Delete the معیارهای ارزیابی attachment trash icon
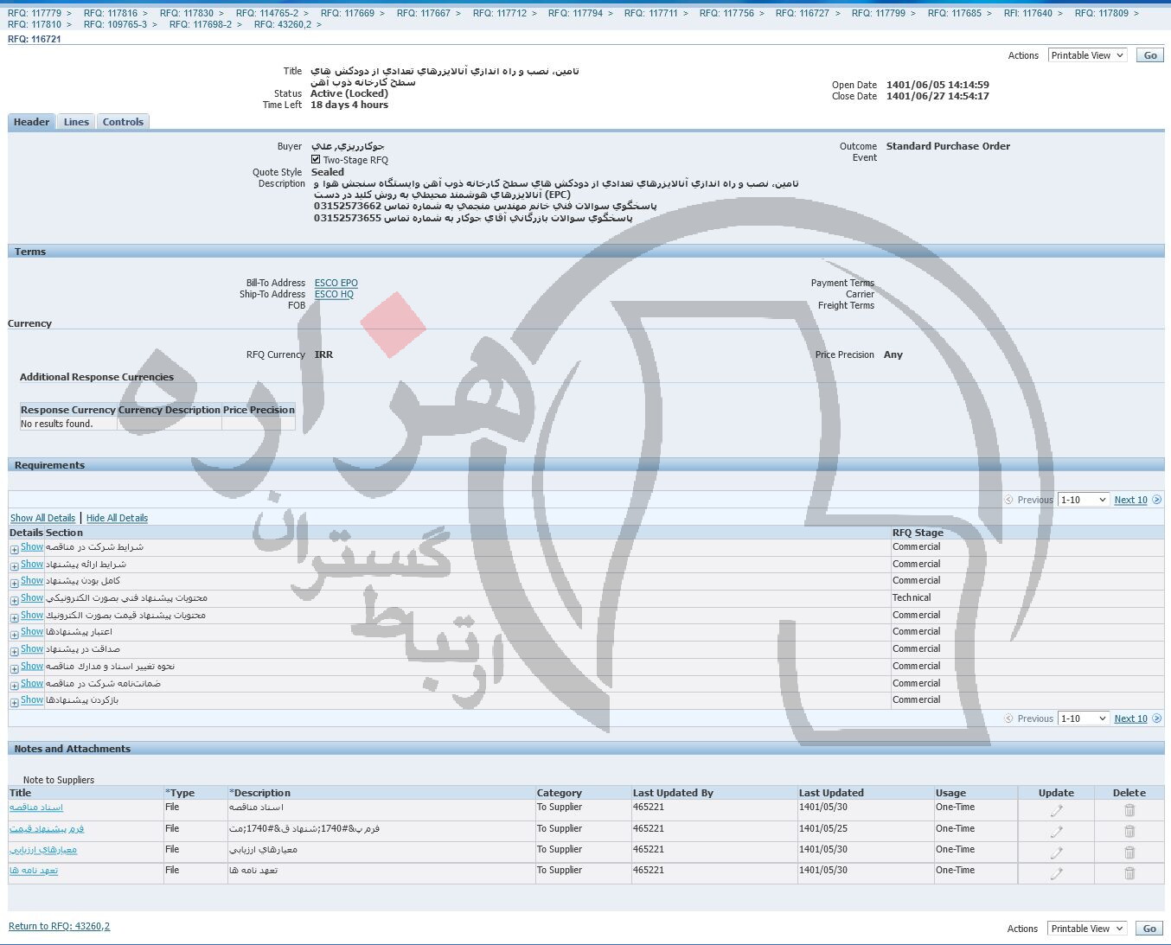 (1129, 852)
